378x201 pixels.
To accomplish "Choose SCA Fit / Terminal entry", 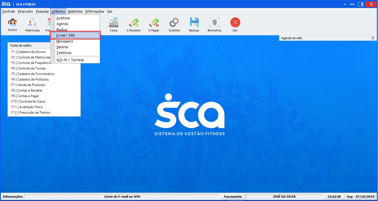I will click(75, 60).
